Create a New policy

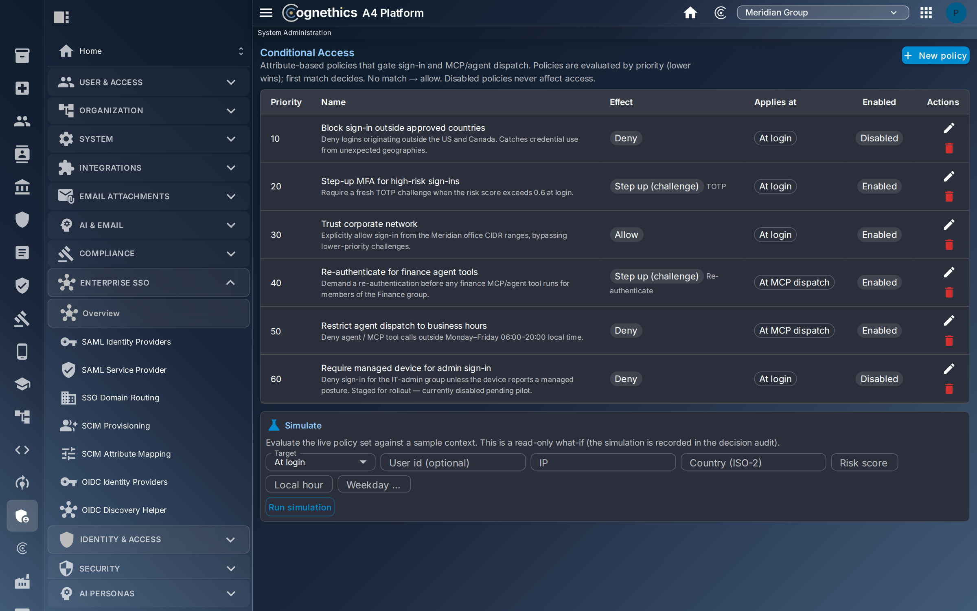click(x=935, y=55)
